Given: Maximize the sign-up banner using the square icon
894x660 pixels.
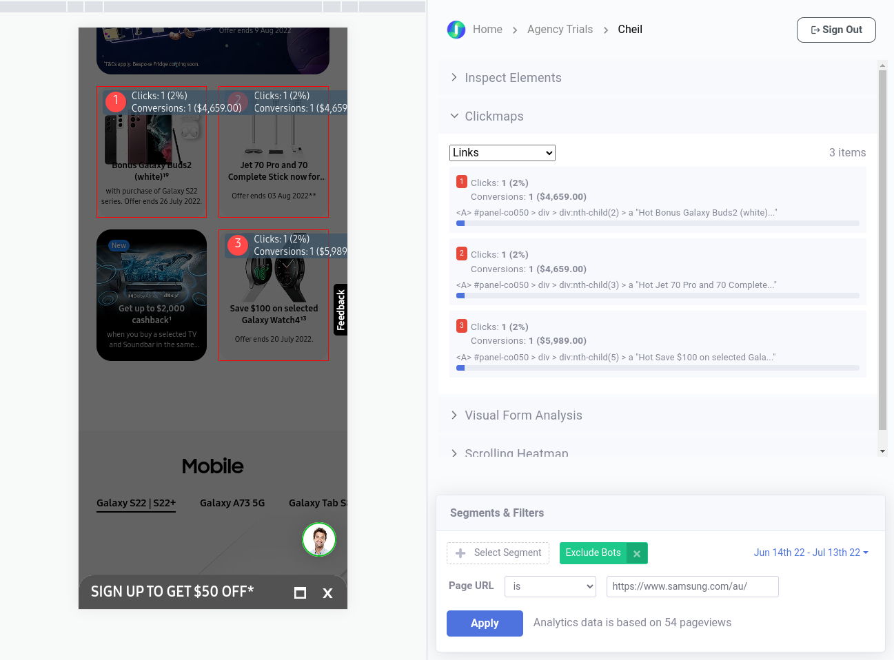Looking at the screenshot, I should point(300,593).
